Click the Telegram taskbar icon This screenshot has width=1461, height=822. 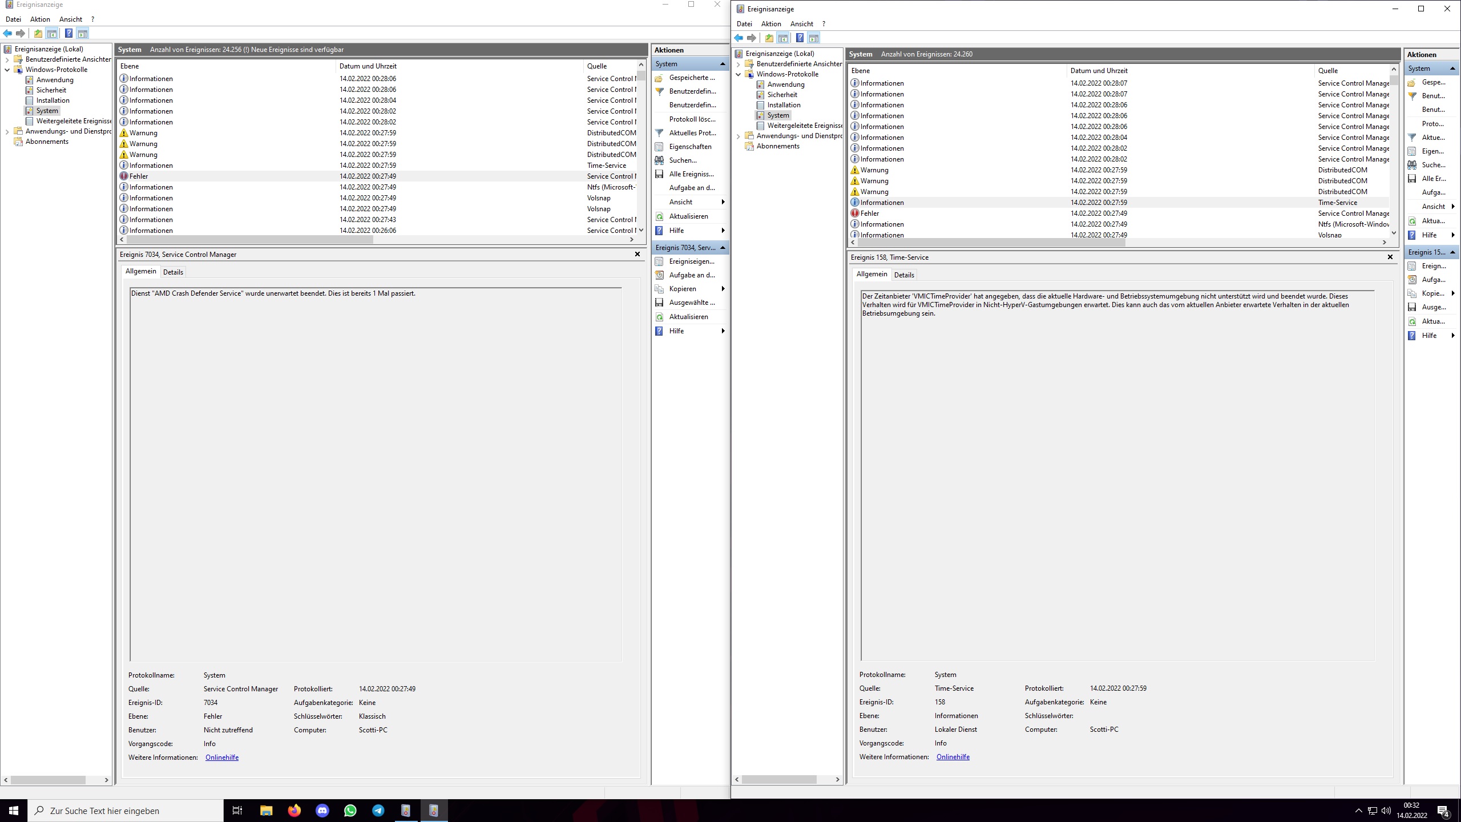[378, 811]
